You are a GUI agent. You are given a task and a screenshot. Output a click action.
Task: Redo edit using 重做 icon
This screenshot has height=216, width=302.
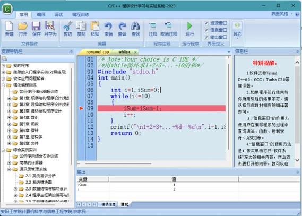coord(122,29)
